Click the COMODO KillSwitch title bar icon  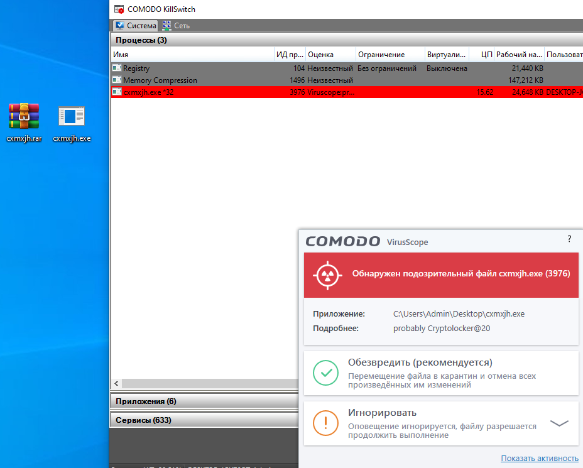pyautogui.click(x=119, y=9)
